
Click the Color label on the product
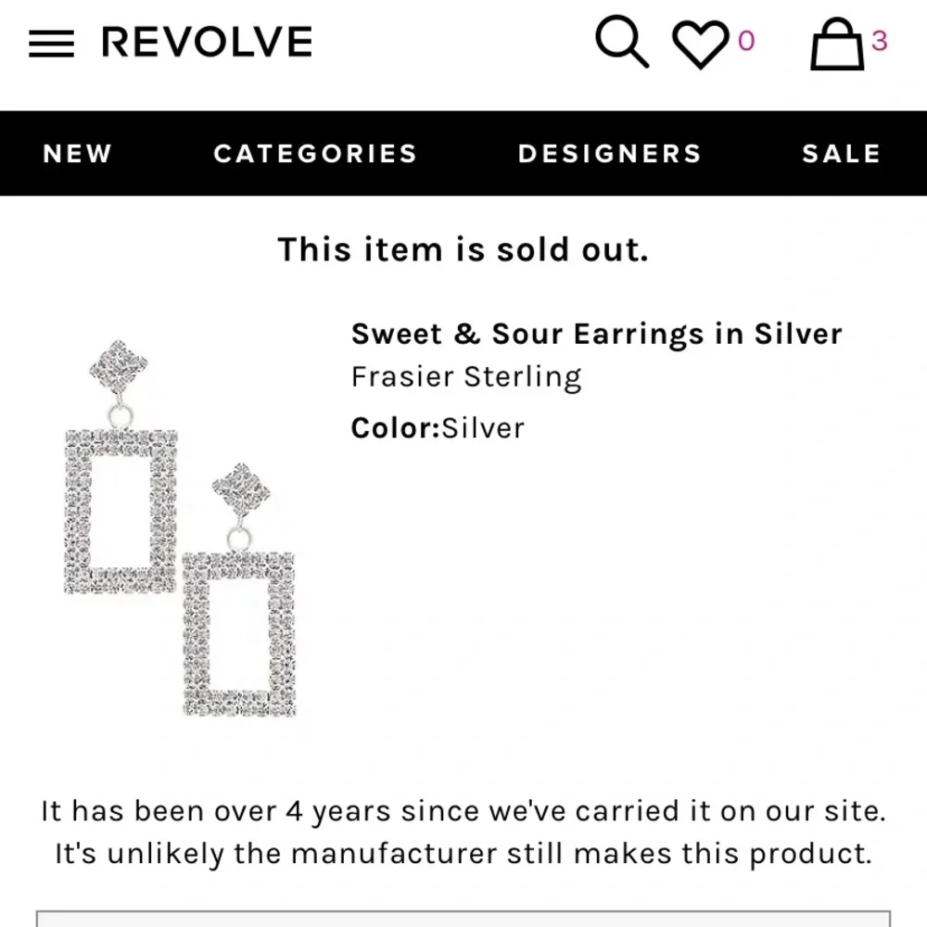point(393,427)
